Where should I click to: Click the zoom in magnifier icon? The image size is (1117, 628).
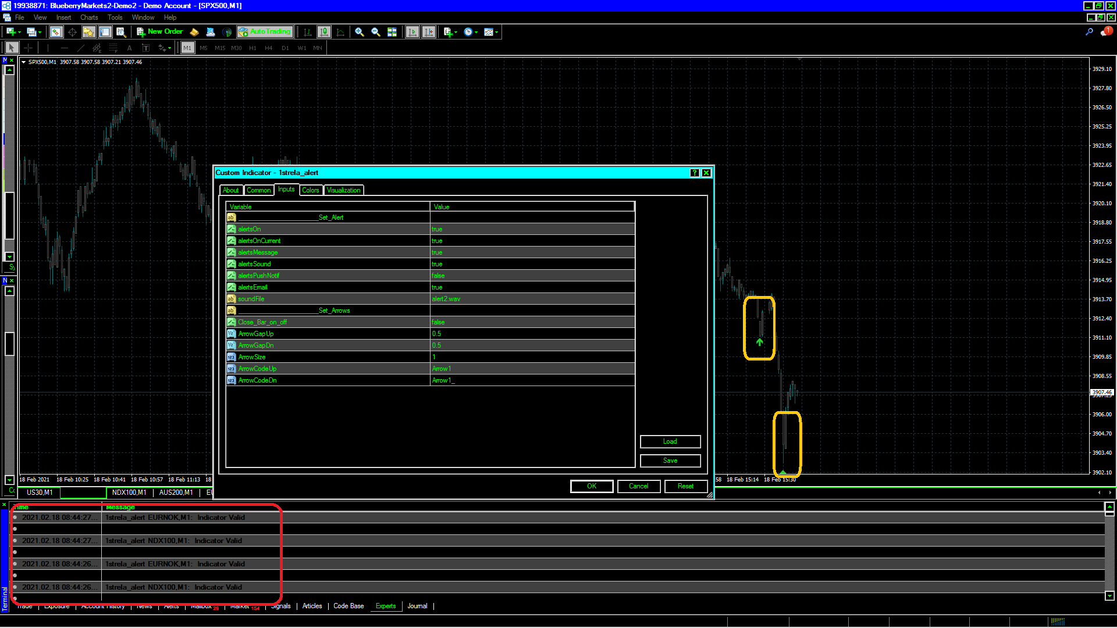(x=360, y=32)
